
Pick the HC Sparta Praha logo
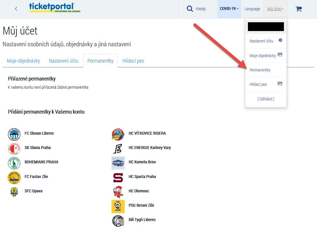[118, 178]
